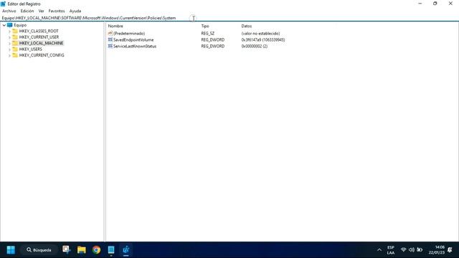This screenshot has height=258, width=459.
Task: Click REG_DWORD type of SavedEndpointVolume
Action: tap(213, 40)
